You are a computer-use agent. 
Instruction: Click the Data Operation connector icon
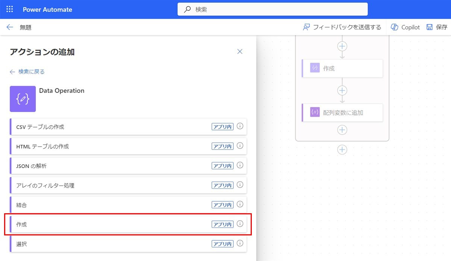23,99
